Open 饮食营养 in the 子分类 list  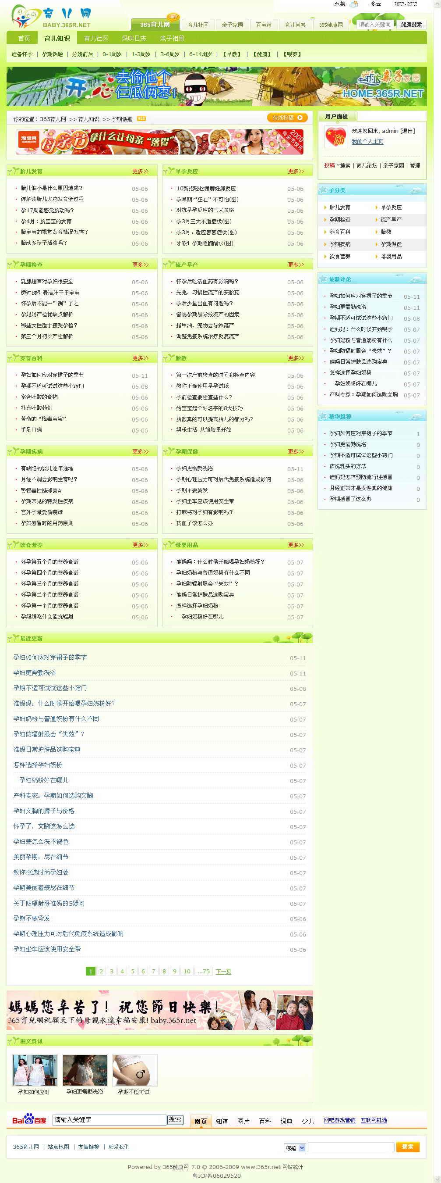(x=340, y=256)
